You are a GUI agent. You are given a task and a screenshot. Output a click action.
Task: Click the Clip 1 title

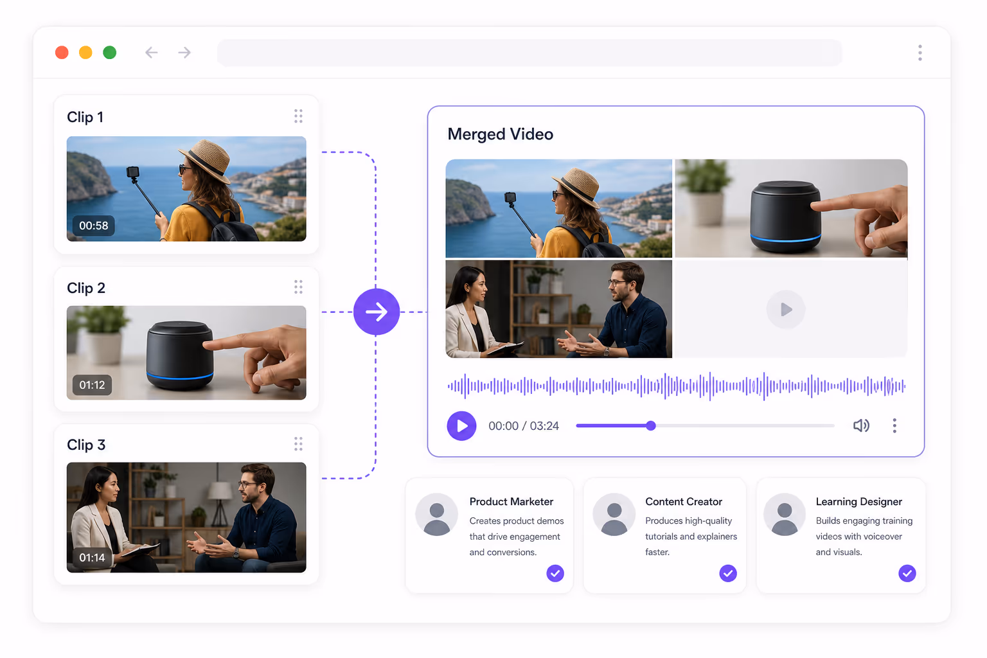[85, 117]
